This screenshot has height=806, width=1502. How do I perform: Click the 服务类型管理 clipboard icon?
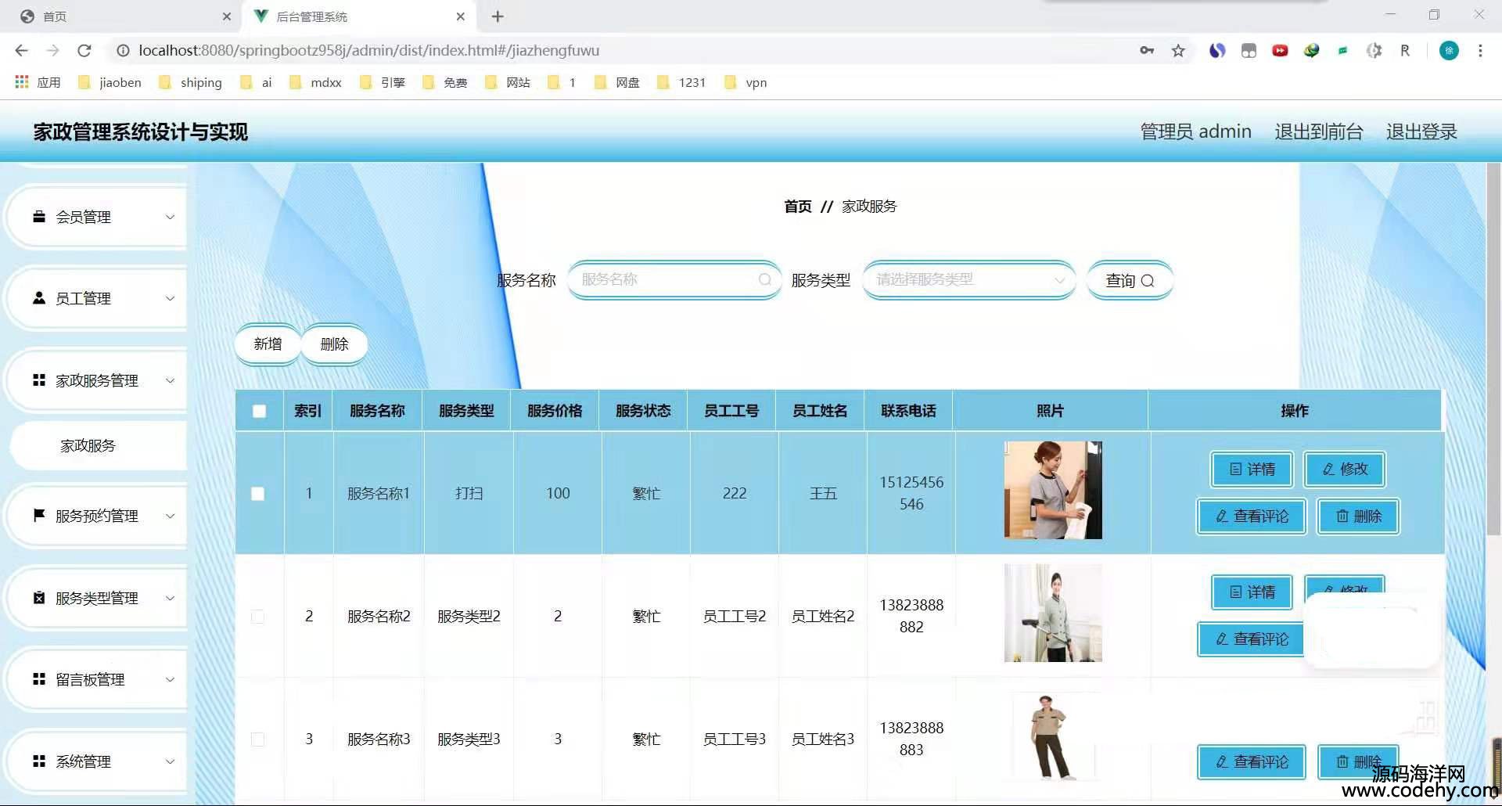coord(39,598)
